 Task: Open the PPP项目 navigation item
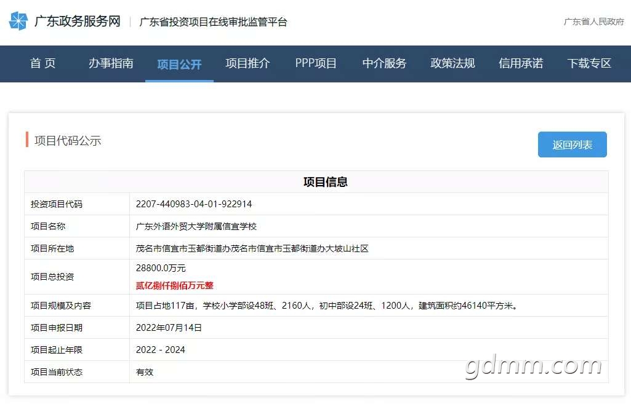(x=316, y=63)
